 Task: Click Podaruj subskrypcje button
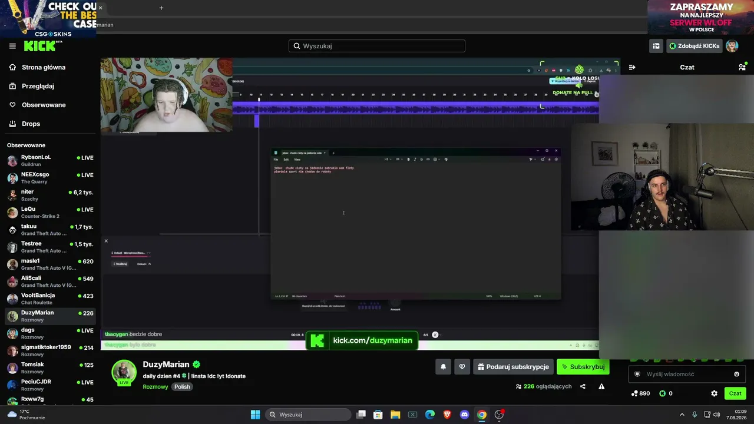click(x=513, y=367)
